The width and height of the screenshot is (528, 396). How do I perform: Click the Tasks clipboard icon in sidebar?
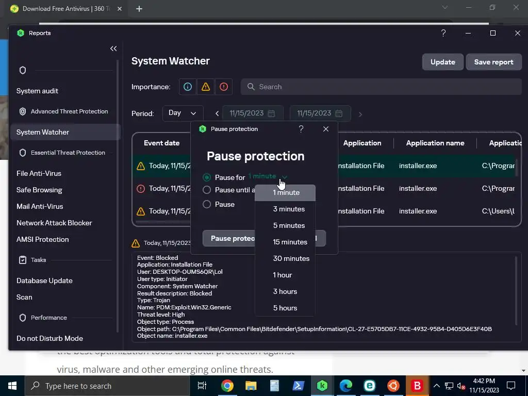point(23,260)
